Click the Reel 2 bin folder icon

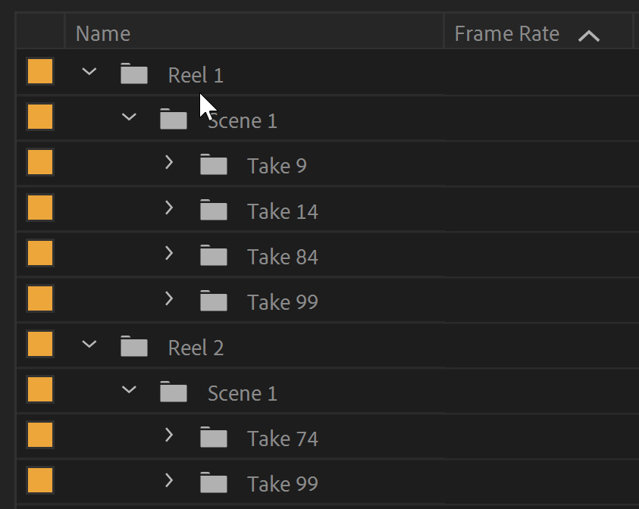pyautogui.click(x=133, y=346)
